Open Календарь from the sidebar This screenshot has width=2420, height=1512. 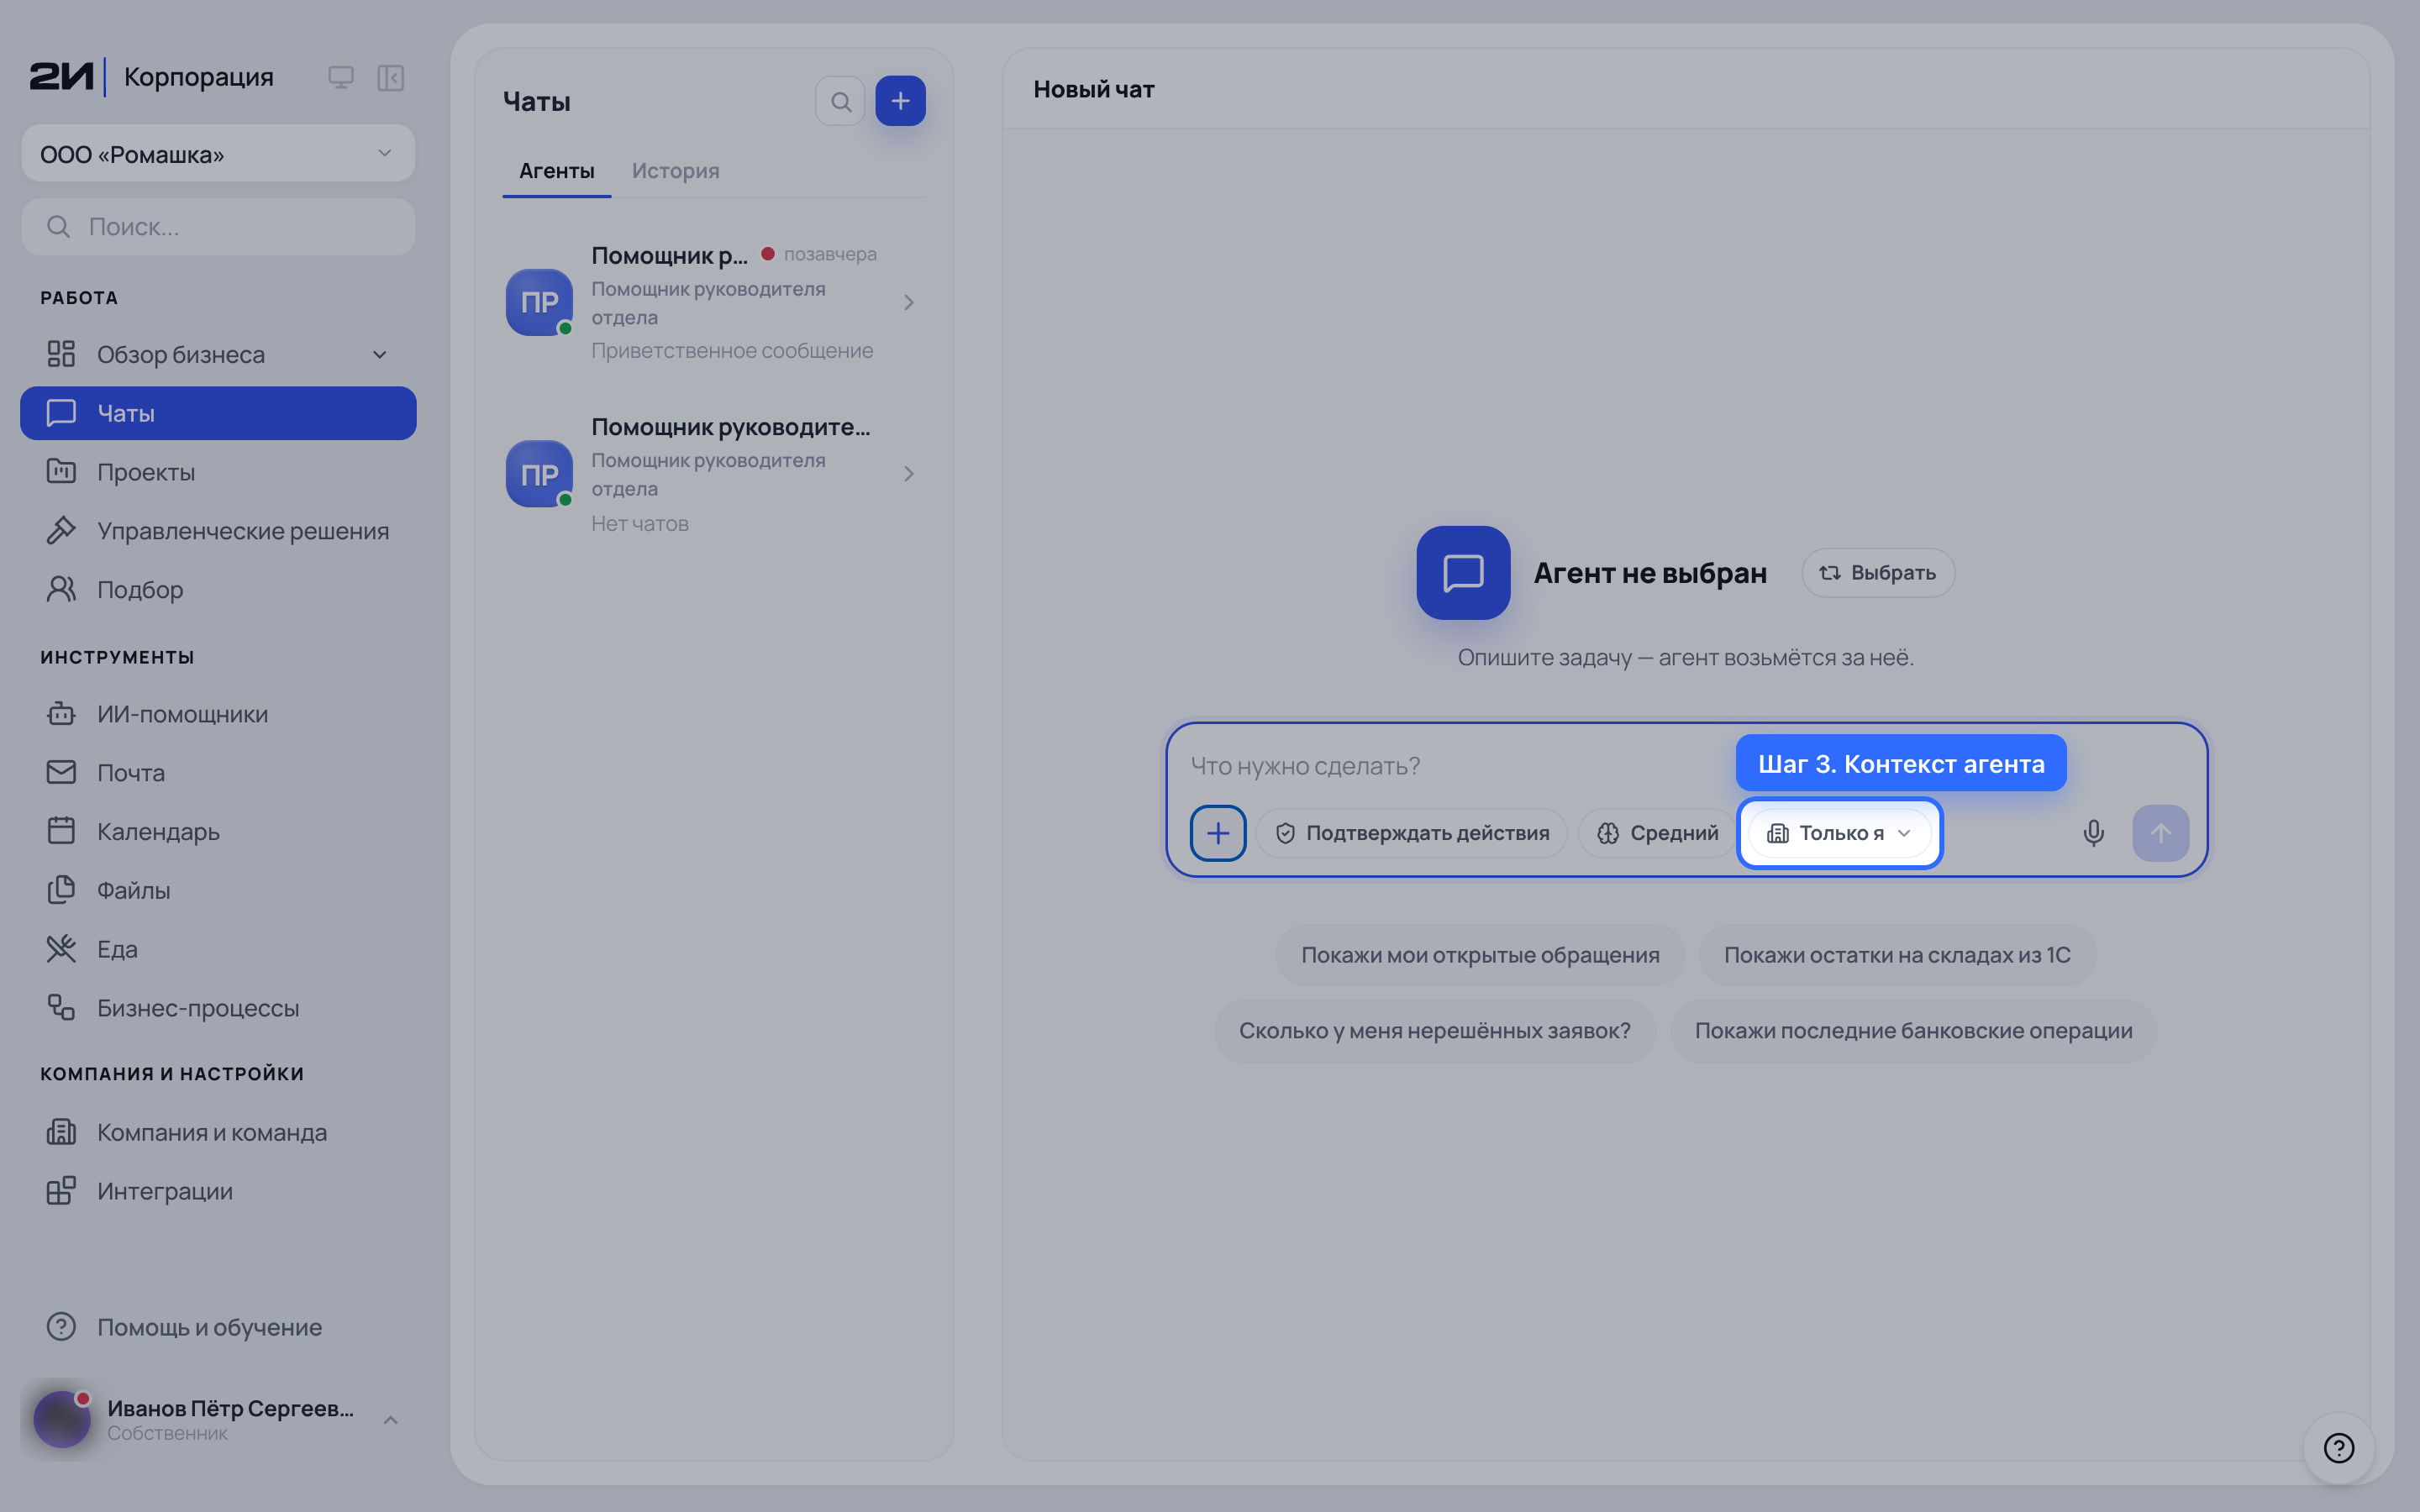pos(218,832)
